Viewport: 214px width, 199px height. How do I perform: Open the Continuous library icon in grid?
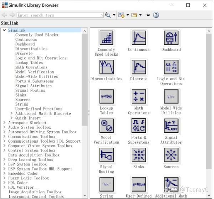(139, 38)
